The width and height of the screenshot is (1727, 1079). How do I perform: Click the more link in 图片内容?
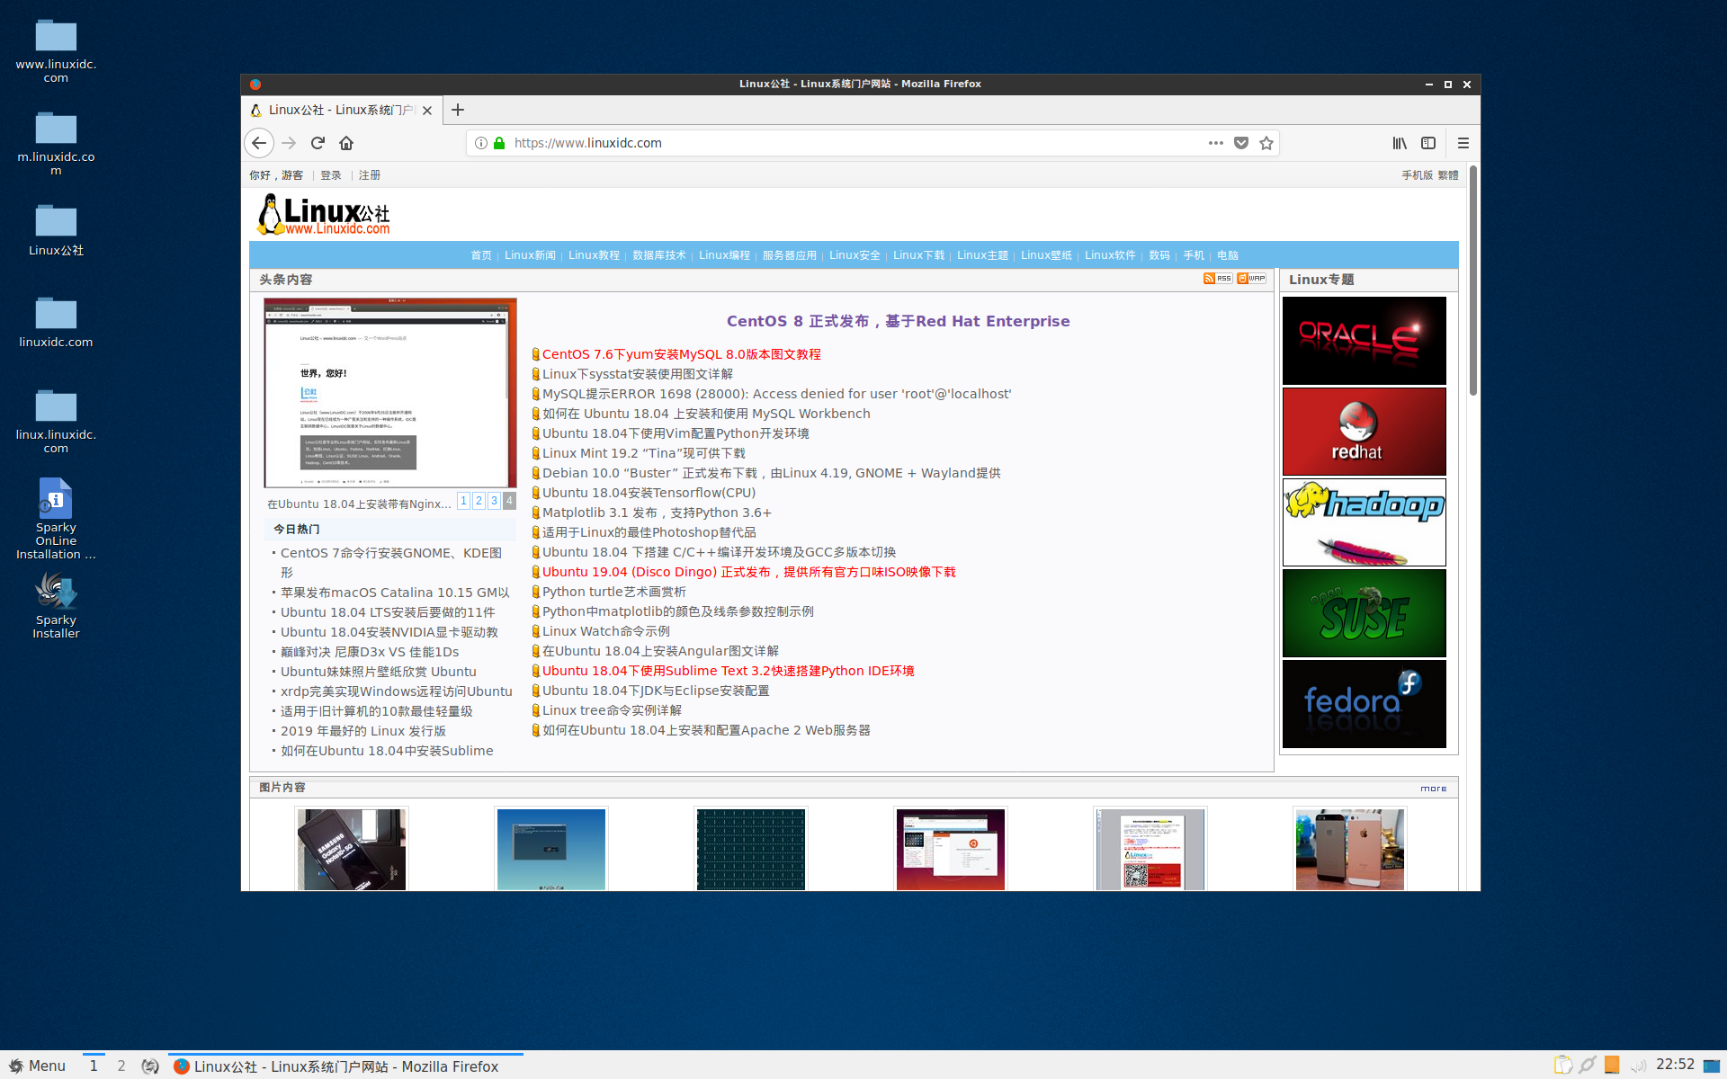tap(1434, 789)
